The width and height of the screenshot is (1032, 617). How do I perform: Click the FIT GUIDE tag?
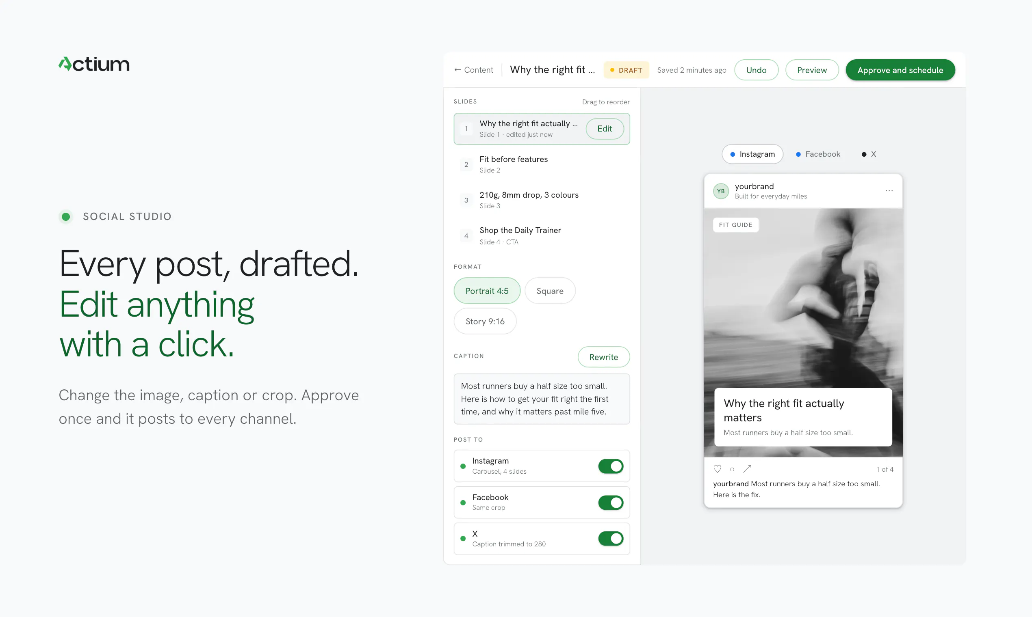click(735, 224)
